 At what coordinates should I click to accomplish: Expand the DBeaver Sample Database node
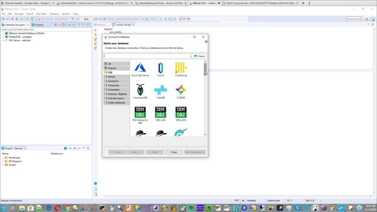click(x=3, y=34)
